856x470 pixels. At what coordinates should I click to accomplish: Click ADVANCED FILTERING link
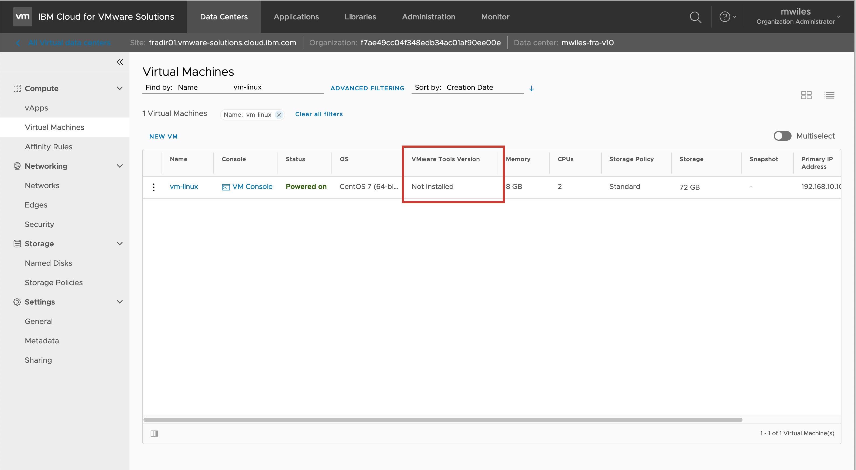coord(367,88)
